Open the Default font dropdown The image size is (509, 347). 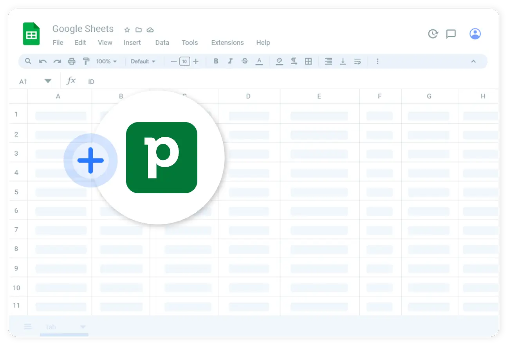143,61
